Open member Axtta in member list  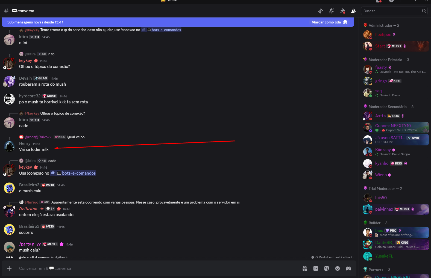395,116
